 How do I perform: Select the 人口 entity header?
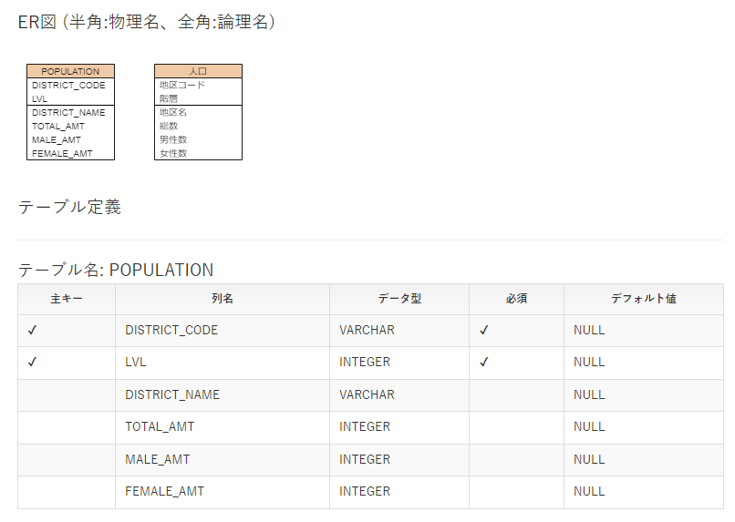pos(198,71)
